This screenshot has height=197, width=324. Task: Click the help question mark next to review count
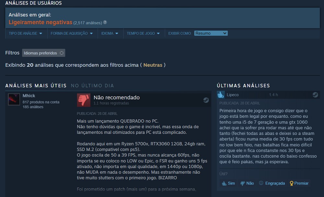click(105, 22)
